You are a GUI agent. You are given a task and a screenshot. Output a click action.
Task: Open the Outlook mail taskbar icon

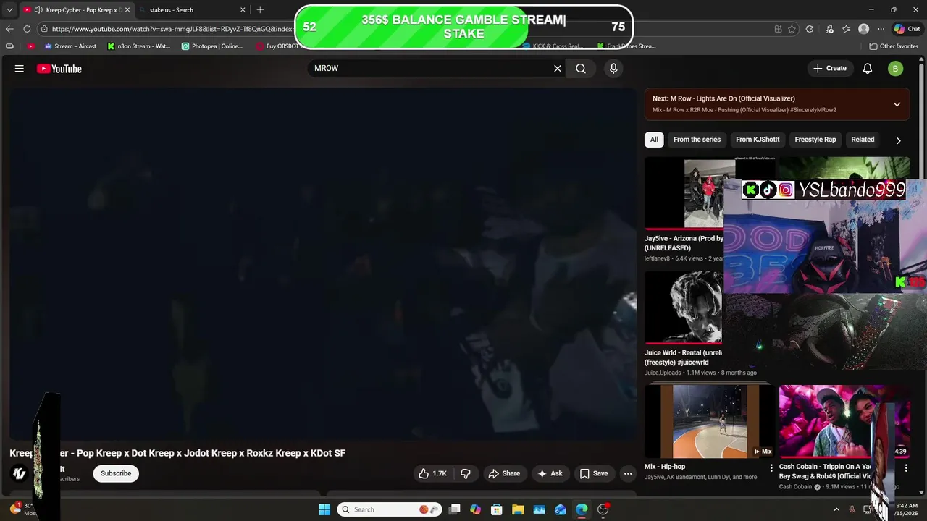coord(561,509)
